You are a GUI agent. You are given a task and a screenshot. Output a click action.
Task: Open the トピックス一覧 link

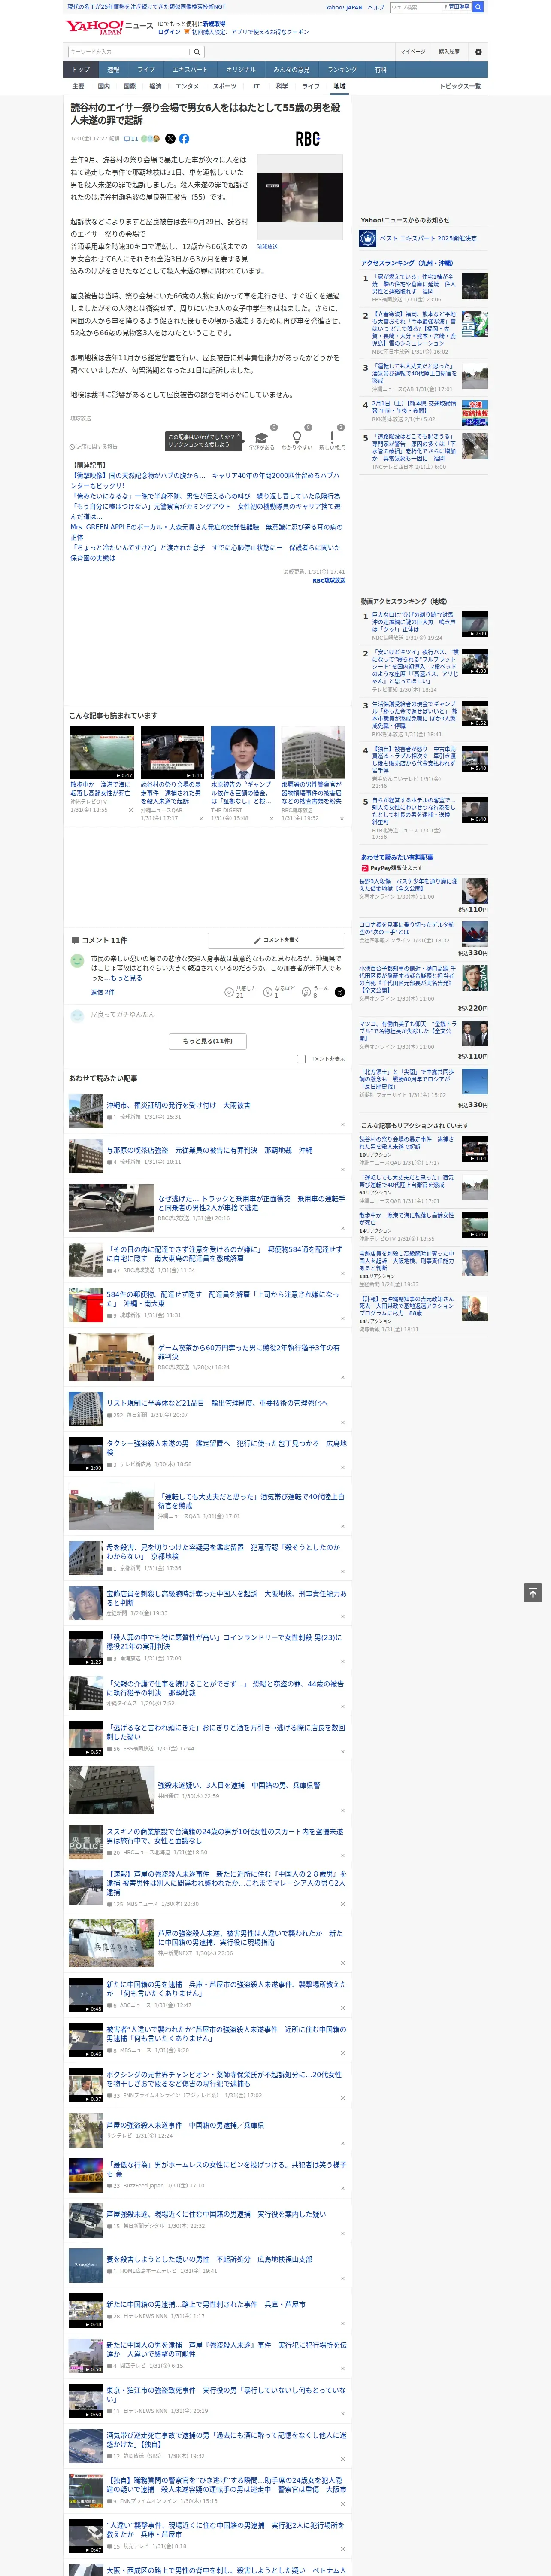coord(460,86)
